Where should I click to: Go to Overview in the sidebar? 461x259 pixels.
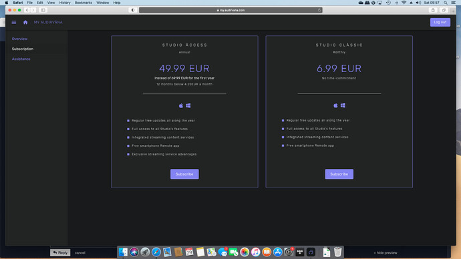pyautogui.click(x=19, y=39)
